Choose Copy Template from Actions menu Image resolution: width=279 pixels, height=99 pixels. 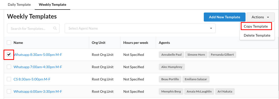pos(256,26)
